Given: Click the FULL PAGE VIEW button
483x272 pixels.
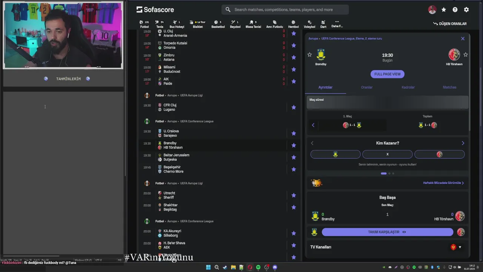Looking at the screenshot, I should (x=387, y=74).
